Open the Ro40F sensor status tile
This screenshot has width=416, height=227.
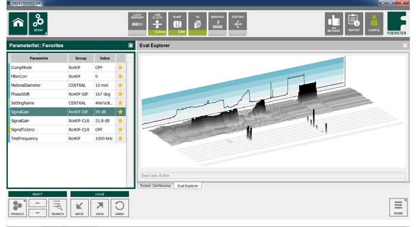click(x=177, y=24)
